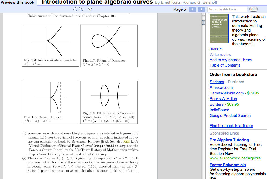Open the Write review link

[x=220, y=55]
